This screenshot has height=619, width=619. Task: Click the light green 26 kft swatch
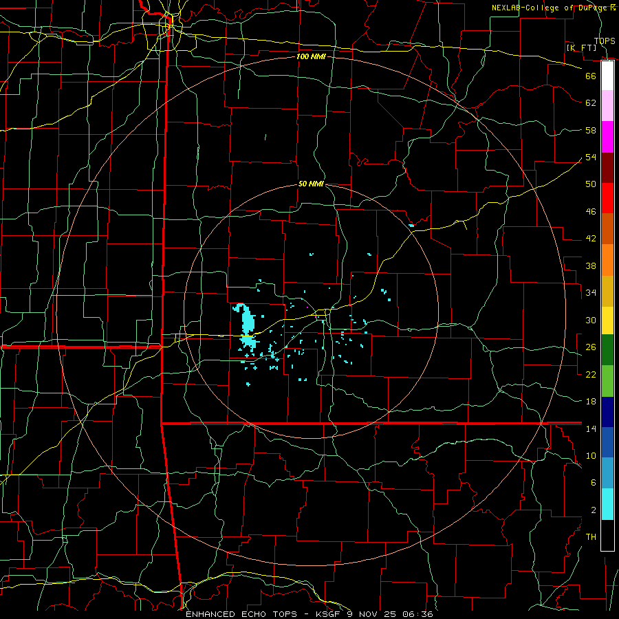pyautogui.click(x=607, y=381)
